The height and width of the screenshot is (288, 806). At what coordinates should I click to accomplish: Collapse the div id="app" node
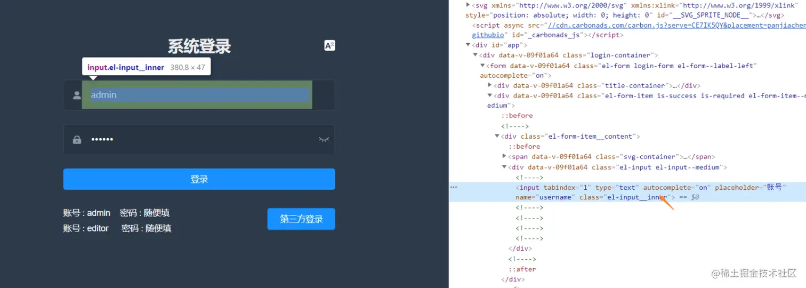468,45
